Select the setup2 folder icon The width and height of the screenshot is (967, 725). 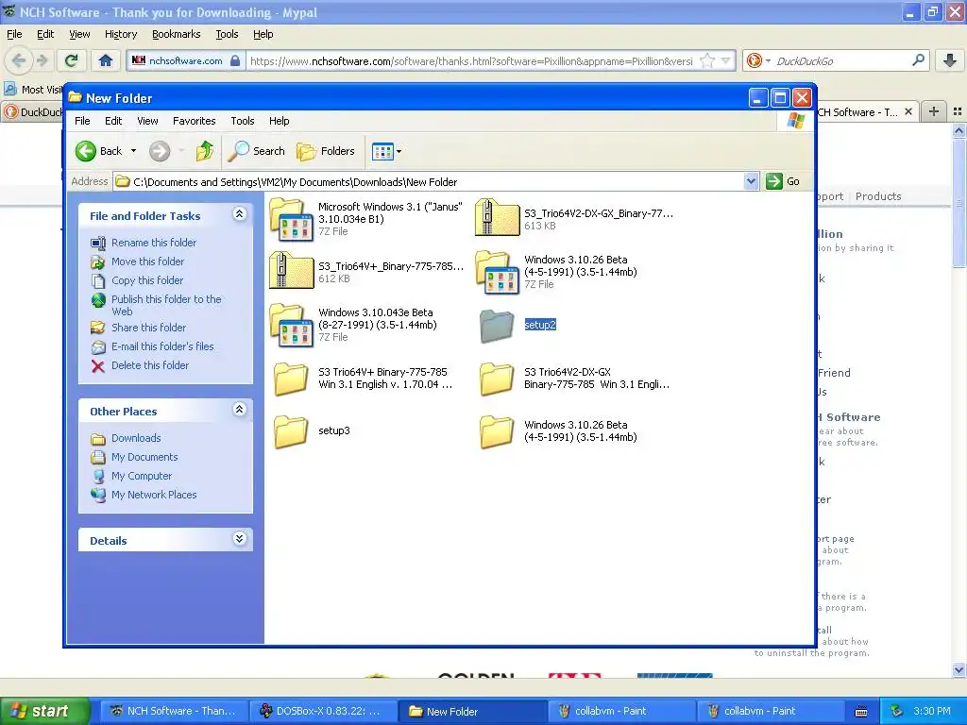497,326
